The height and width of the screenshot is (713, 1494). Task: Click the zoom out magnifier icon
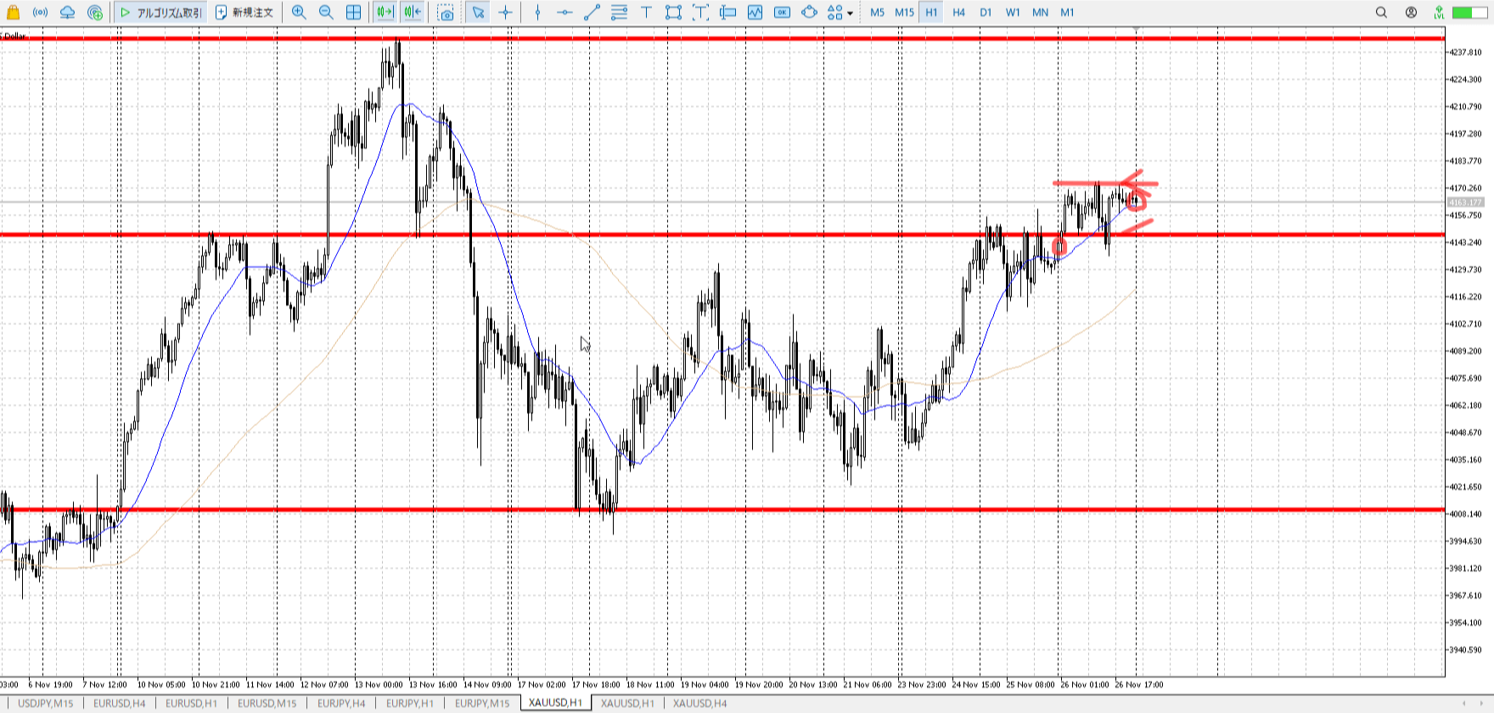tap(326, 12)
